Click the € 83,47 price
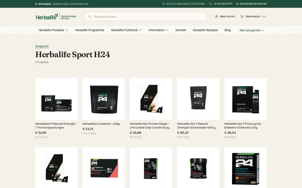Viewport: 302px width, 188px height. tap(183, 133)
